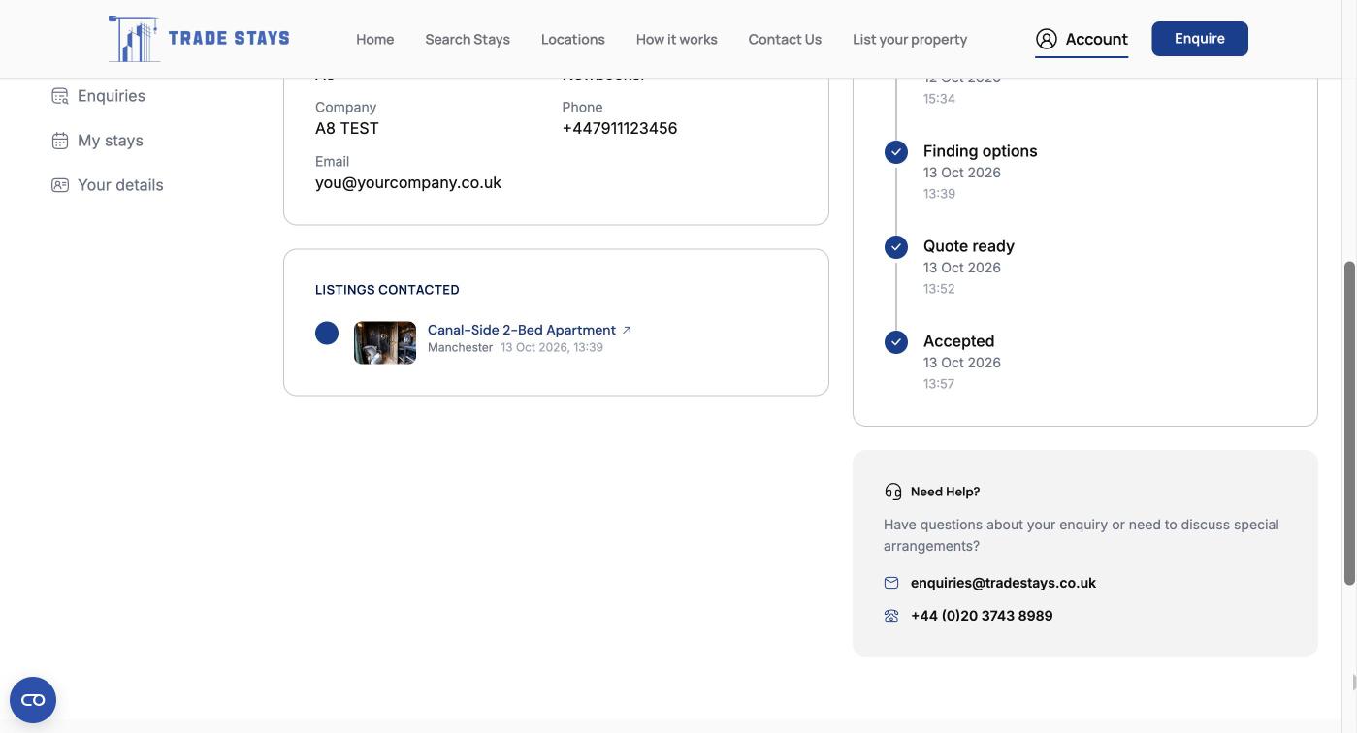Viewport: 1357px width, 733px height.
Task: Click the Enquiries sidebar icon
Action: (60, 96)
